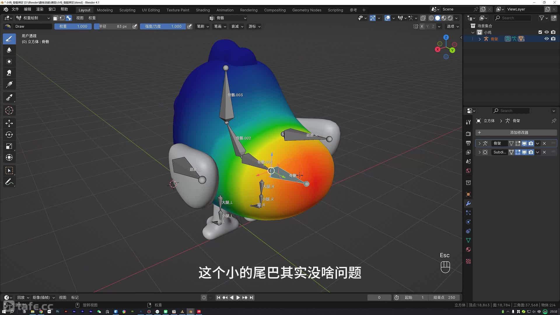Toggle auto keying record button
The height and width of the screenshot is (315, 560).
(204, 297)
